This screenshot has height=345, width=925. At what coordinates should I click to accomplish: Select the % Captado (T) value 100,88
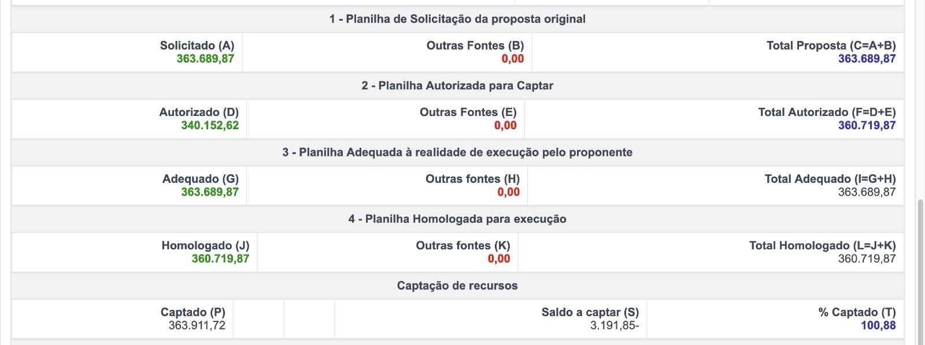click(x=878, y=325)
